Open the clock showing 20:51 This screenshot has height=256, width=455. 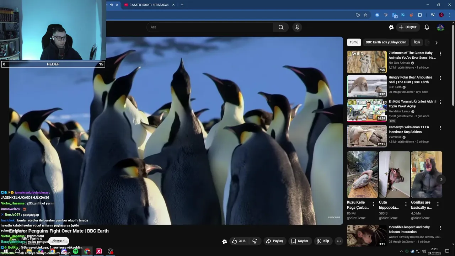[x=434, y=251]
